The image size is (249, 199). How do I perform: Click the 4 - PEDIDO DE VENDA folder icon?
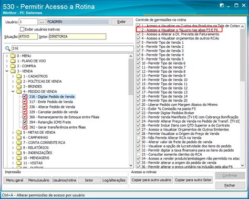click(x=19, y=92)
